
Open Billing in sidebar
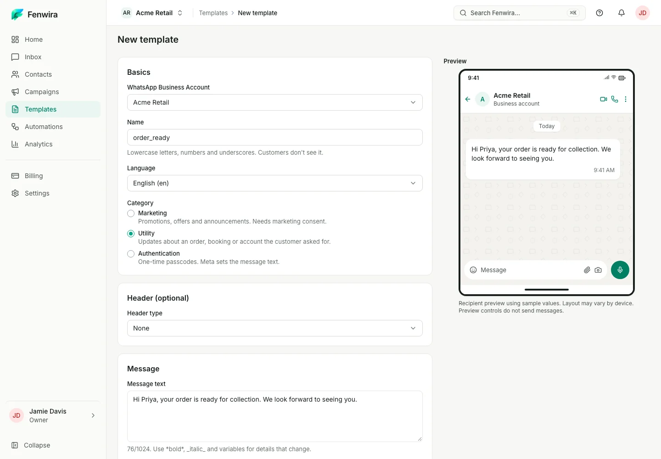pos(53,176)
